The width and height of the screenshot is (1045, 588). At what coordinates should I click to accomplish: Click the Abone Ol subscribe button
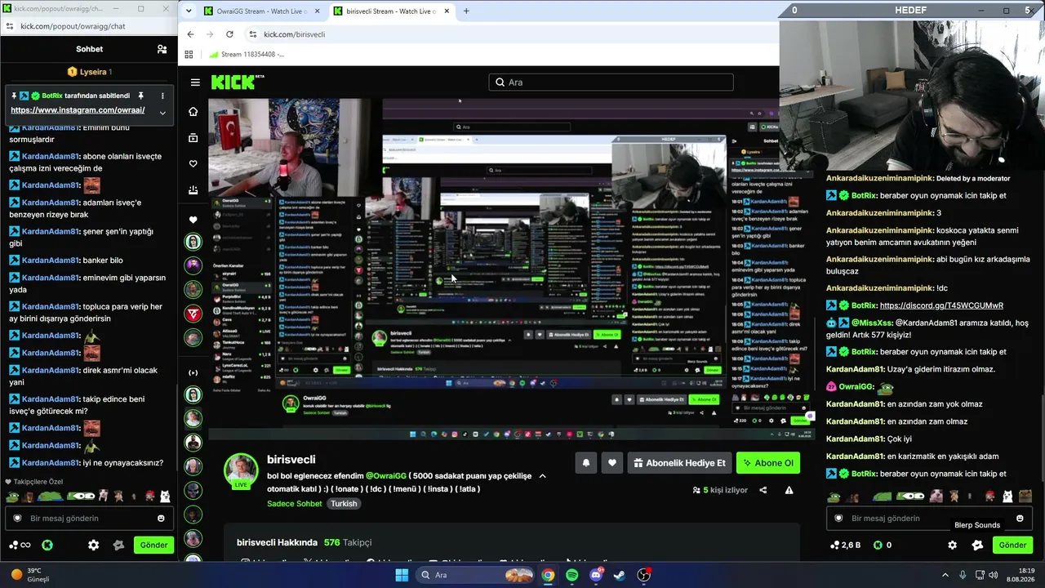pyautogui.click(x=767, y=463)
